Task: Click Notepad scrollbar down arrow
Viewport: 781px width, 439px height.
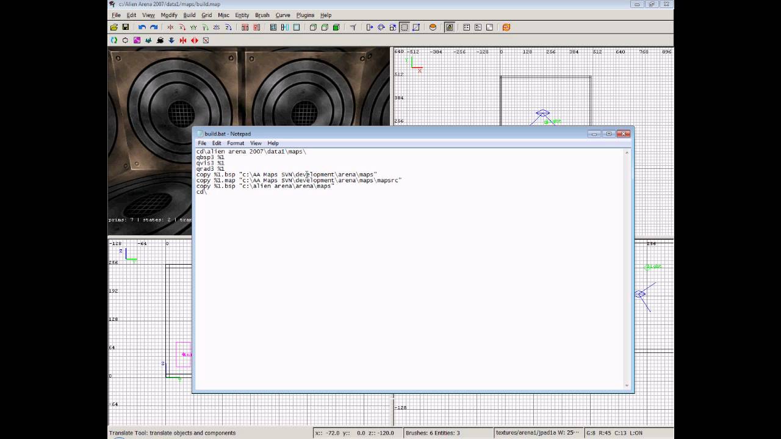Action: (x=627, y=385)
